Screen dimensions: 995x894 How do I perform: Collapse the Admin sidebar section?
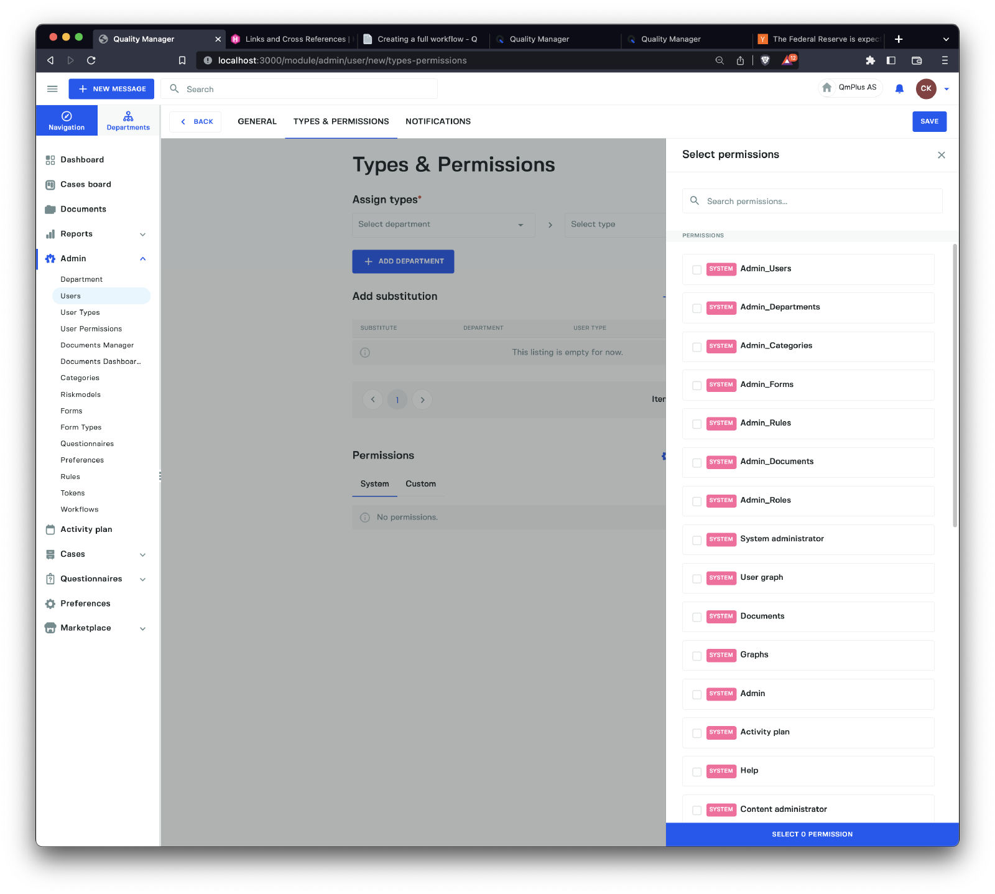point(142,259)
